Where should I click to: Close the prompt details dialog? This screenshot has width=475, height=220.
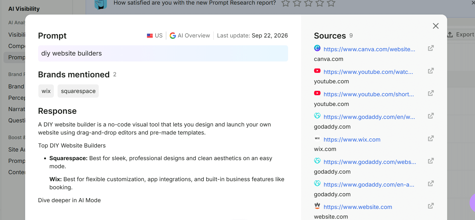(436, 26)
